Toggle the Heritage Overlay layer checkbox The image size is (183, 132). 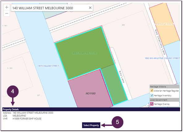[x=152, y=104]
